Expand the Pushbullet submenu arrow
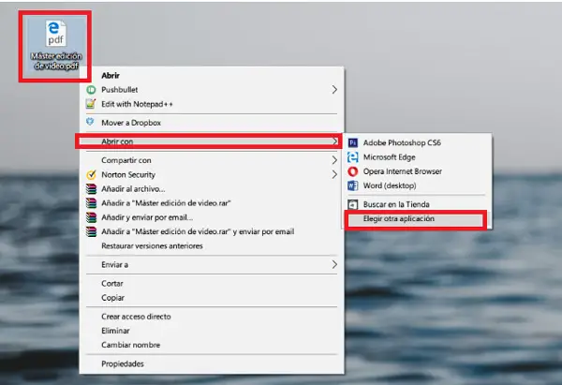The width and height of the screenshot is (562, 385). tap(335, 90)
